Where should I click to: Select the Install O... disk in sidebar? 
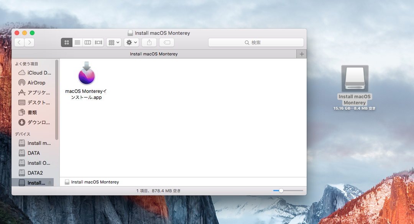point(34,163)
